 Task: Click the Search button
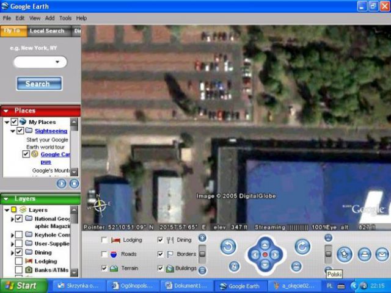tap(39, 84)
